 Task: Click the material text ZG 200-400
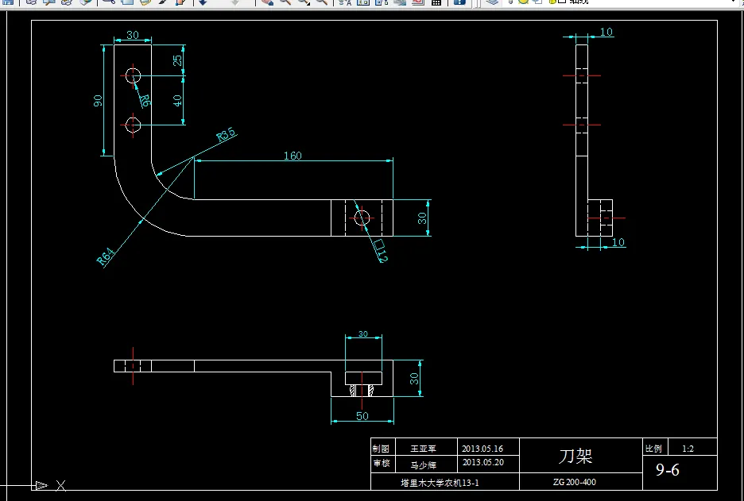pos(575,483)
